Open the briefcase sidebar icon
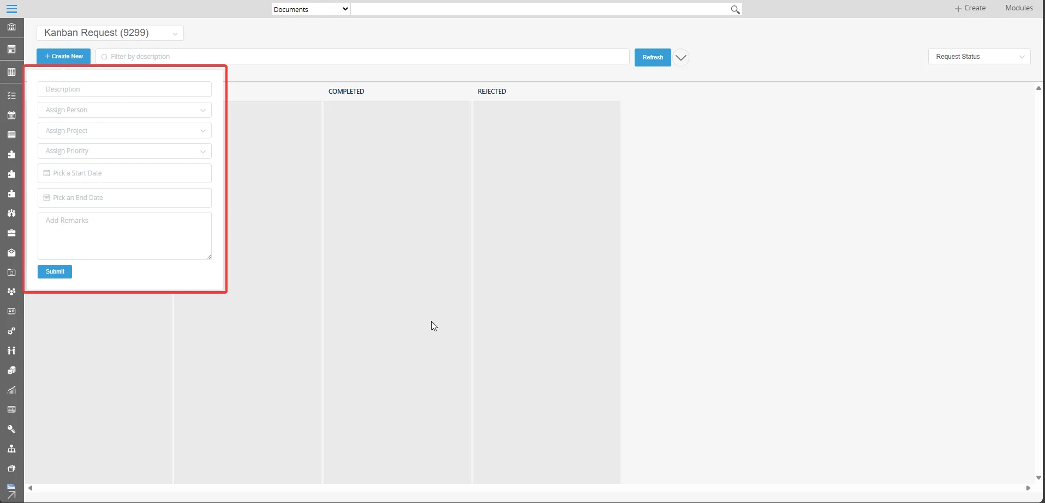This screenshot has width=1045, height=503. point(11,233)
